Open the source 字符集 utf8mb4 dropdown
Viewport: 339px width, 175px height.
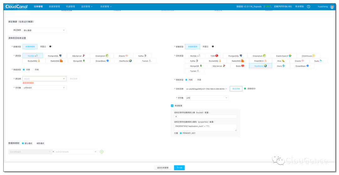(x=44, y=88)
